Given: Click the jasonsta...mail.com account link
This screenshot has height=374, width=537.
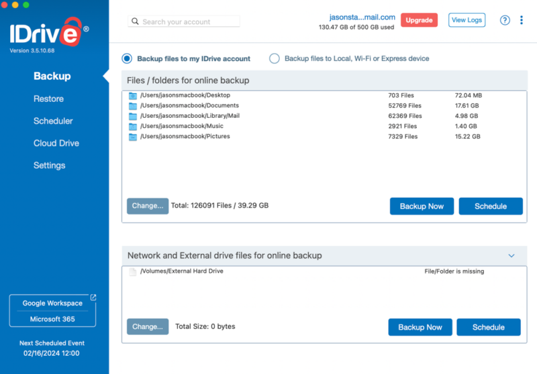Looking at the screenshot, I should coord(362,17).
